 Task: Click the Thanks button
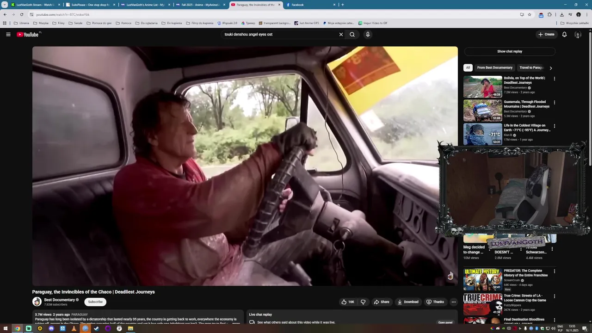(x=435, y=302)
